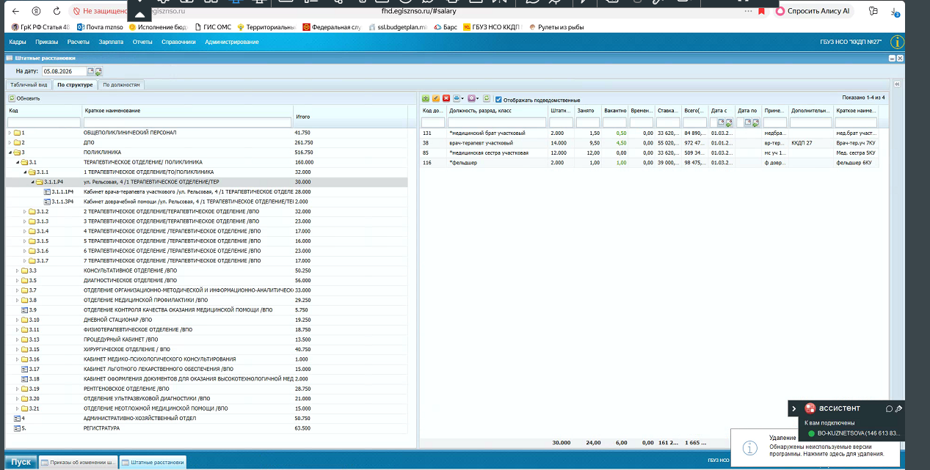Click the red bookmark icon in address bar

761,11
